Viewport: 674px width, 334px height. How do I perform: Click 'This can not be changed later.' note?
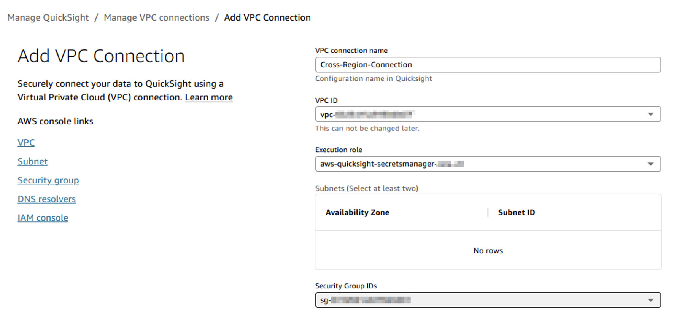point(367,128)
